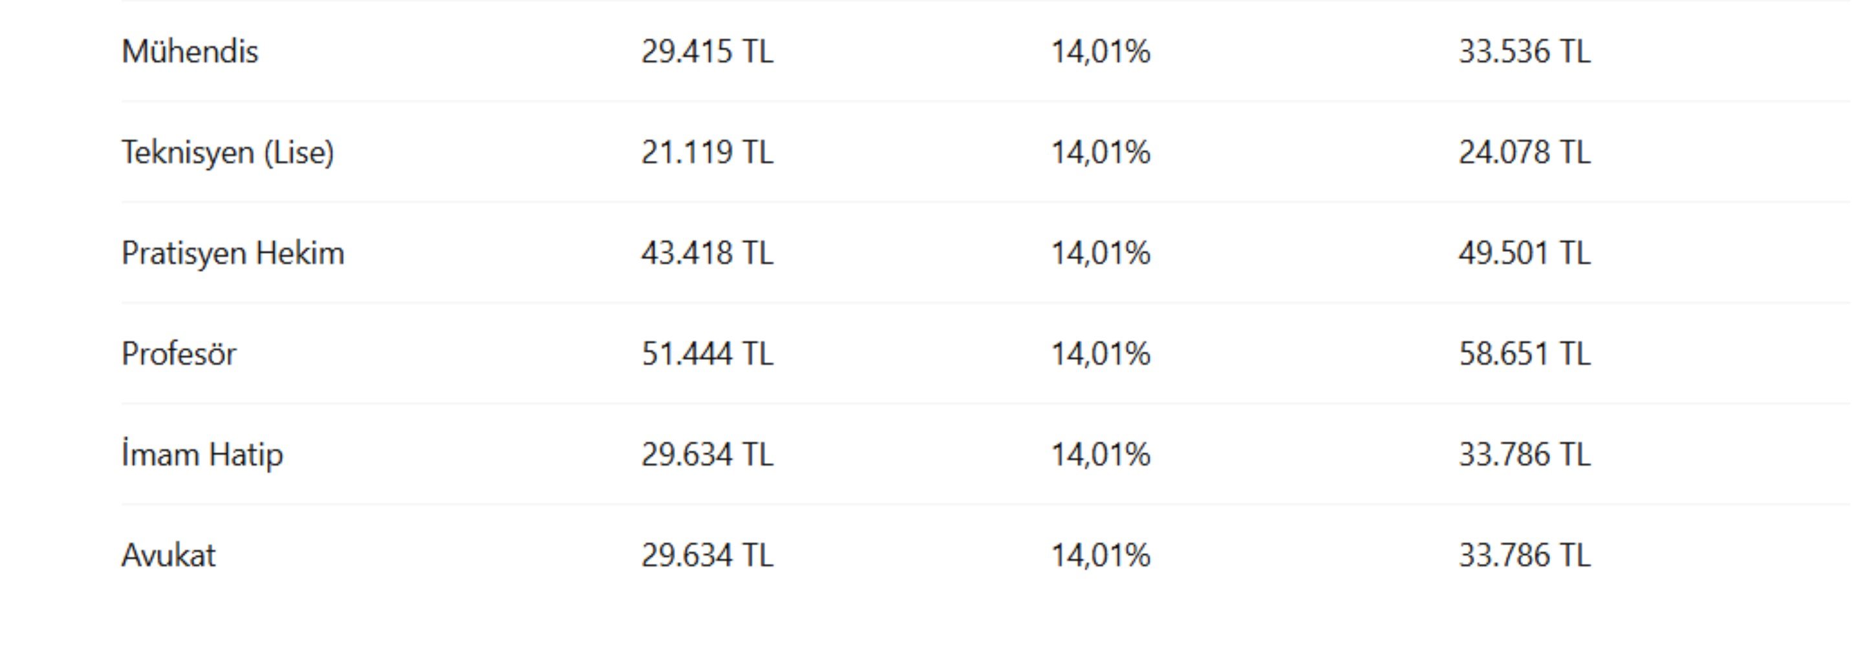Click the 29.415 TL salary value
This screenshot has height=646, width=1876.
pyautogui.click(x=707, y=52)
